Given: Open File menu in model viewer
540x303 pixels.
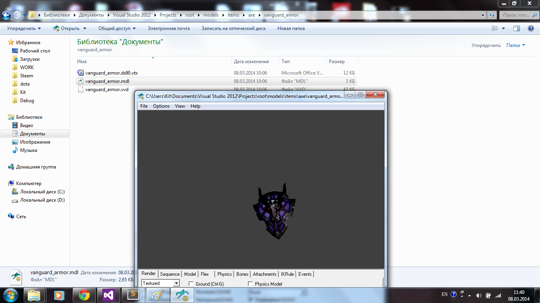Looking at the screenshot, I should pyautogui.click(x=144, y=106).
